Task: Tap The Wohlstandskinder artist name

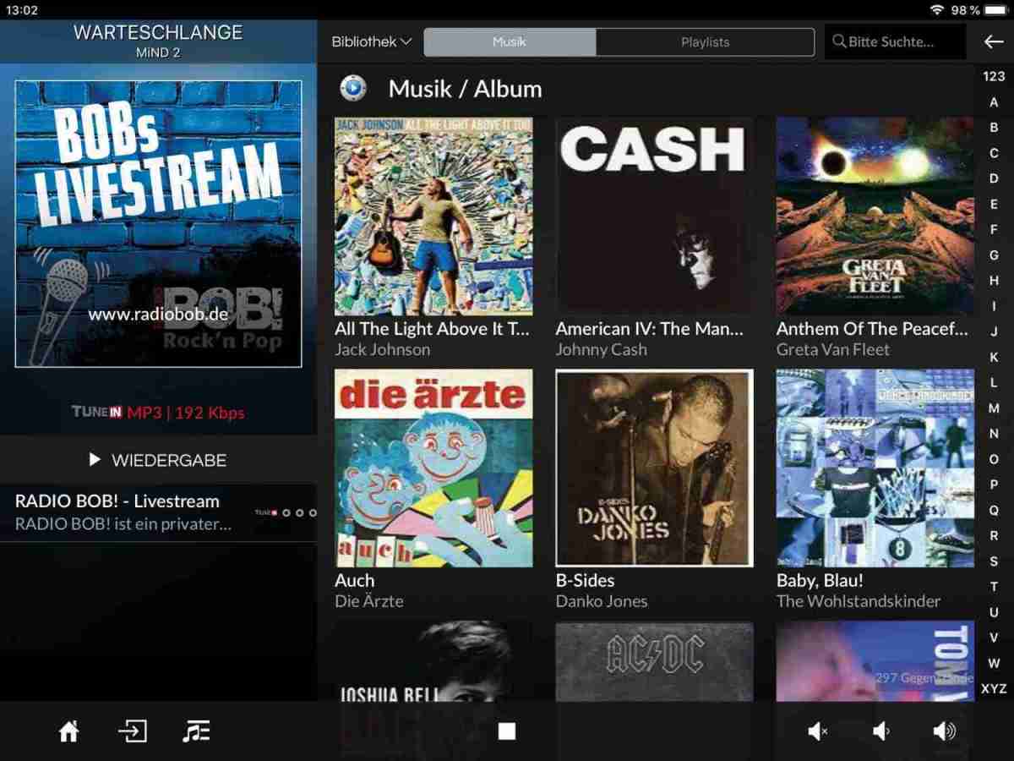Action: tap(859, 601)
